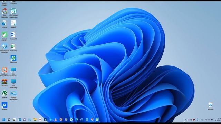Select the WinRAR desktop shortcut
Screen dimensions: 221x124
point(4,83)
